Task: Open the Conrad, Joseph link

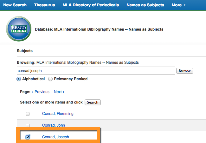Action: pos(55,137)
